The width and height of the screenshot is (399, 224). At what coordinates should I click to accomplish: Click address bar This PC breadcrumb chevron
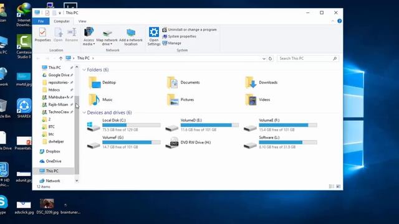click(93, 58)
